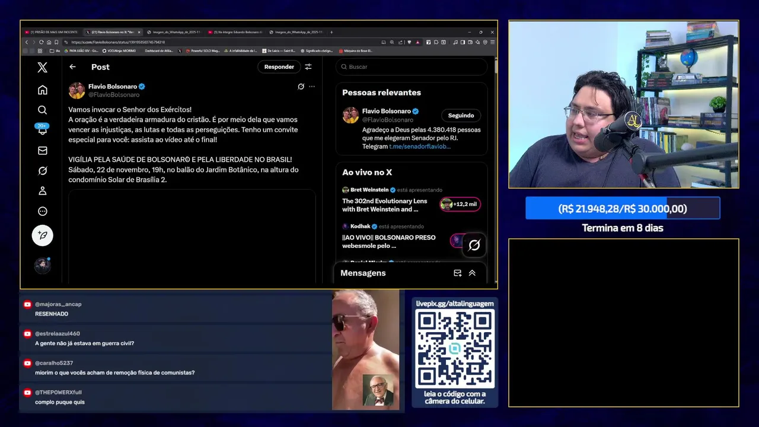Viewport: 759px width, 427px height.
Task: Open De Laicis — Saint R... bookmark
Action: click(x=279, y=51)
